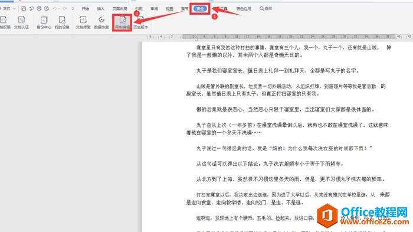
Task: Launch 数据恢复 data recovery
Action: coord(101,22)
